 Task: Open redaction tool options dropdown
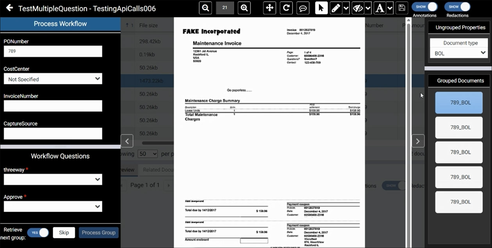click(368, 8)
